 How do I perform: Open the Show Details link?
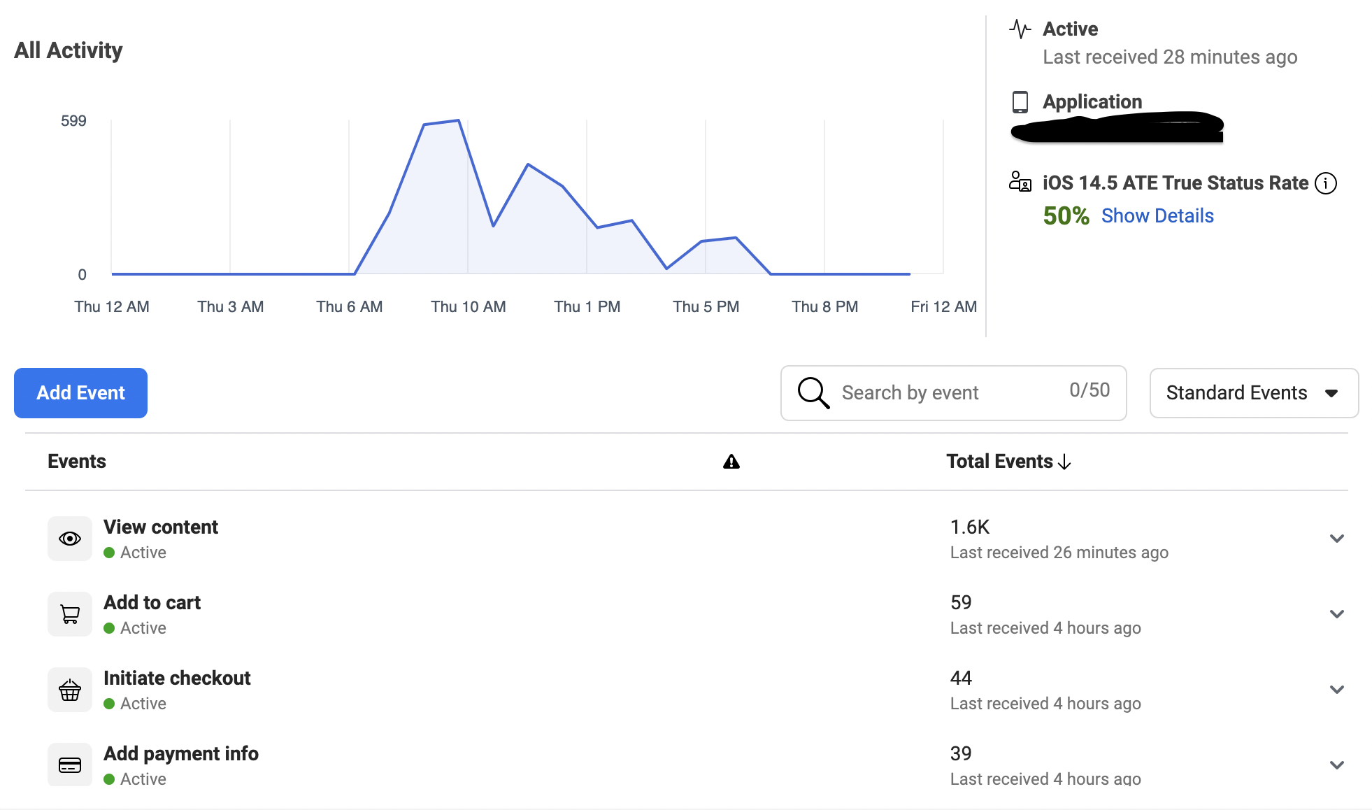tap(1157, 215)
